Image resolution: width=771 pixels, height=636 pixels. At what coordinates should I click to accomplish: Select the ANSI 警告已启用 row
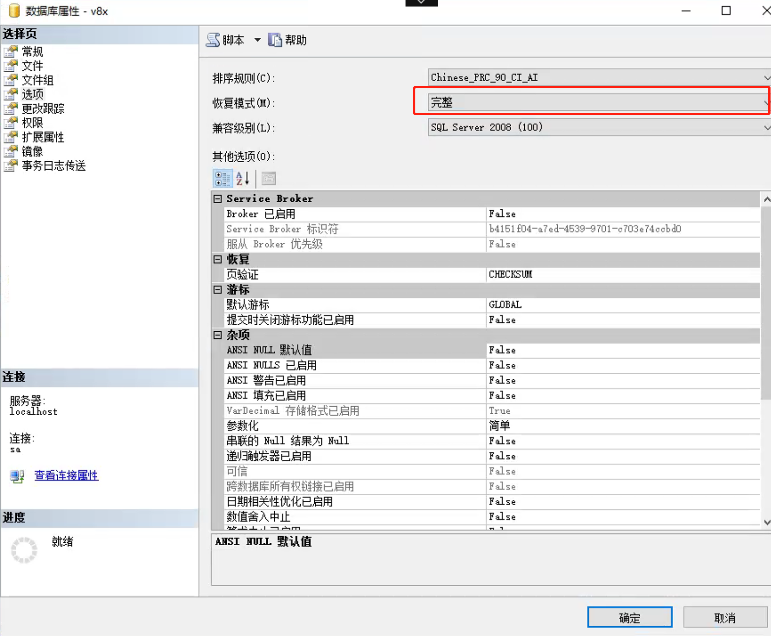click(x=492, y=381)
